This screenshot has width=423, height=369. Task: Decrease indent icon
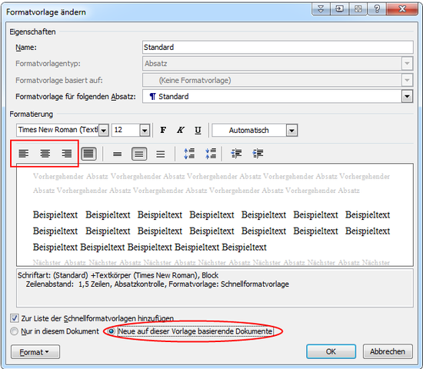236,154
